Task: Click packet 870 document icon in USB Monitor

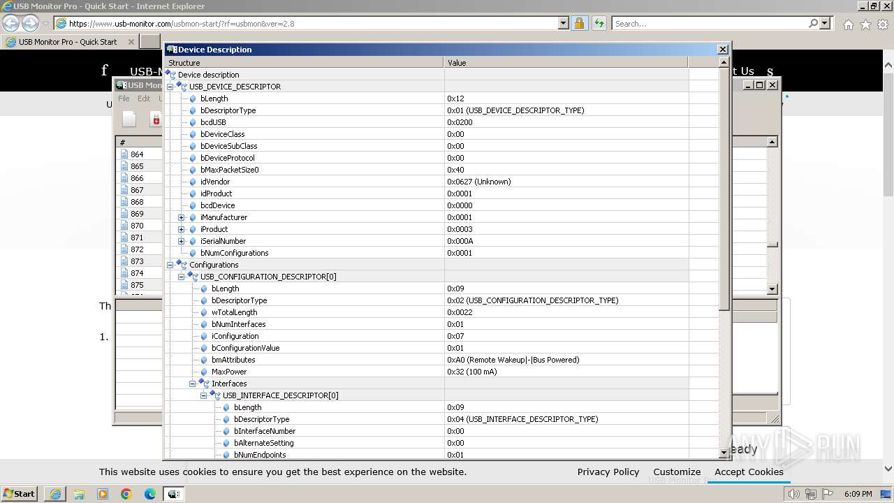Action: click(124, 226)
